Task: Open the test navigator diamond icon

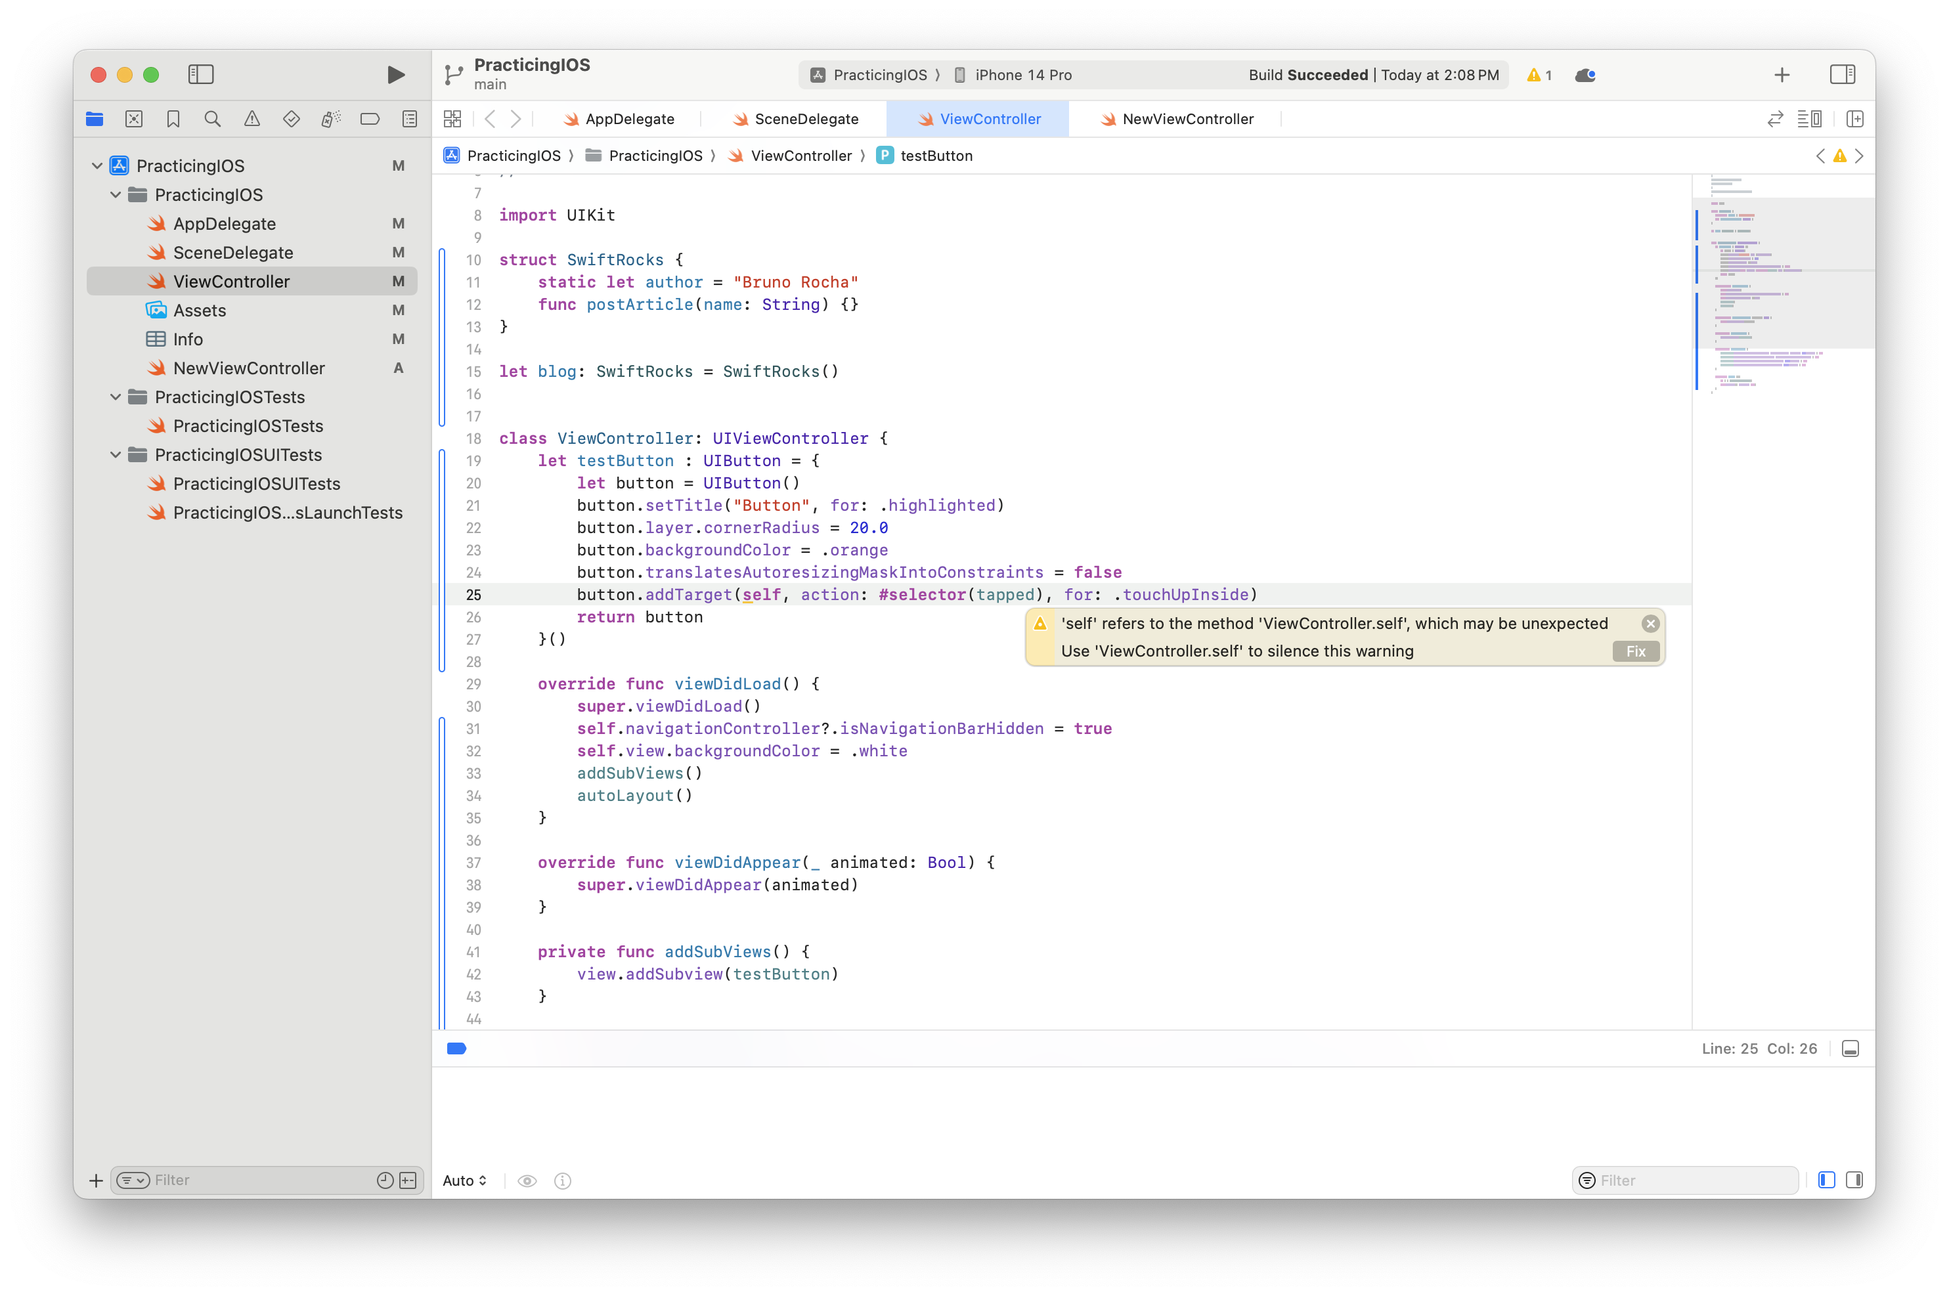Action: click(291, 119)
